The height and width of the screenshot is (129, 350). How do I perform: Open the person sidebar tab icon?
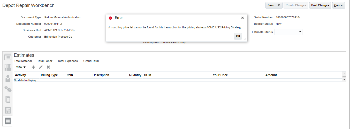pos(8,78)
